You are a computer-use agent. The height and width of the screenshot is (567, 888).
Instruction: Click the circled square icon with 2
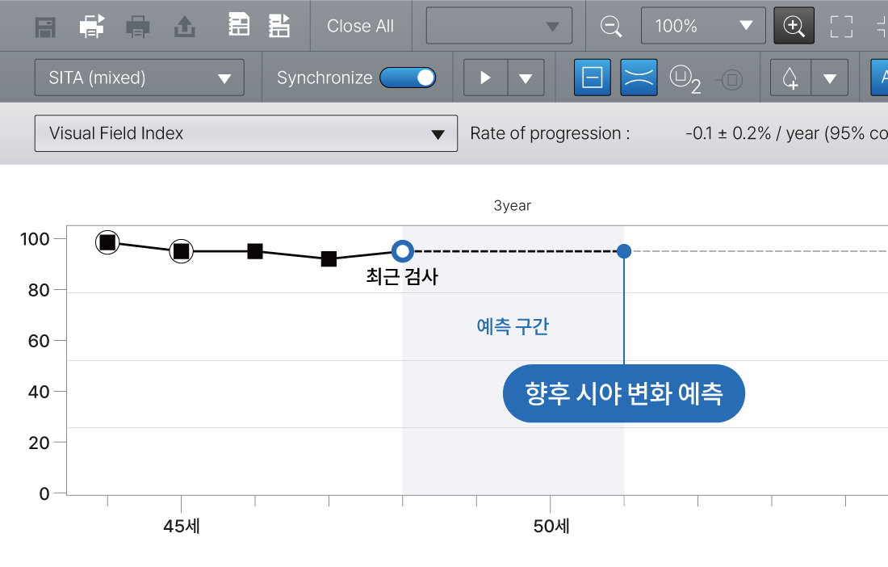[685, 78]
